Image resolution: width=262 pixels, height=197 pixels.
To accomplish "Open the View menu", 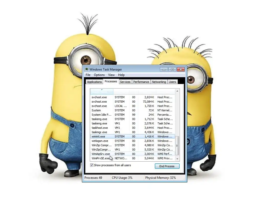I will [x=111, y=75].
